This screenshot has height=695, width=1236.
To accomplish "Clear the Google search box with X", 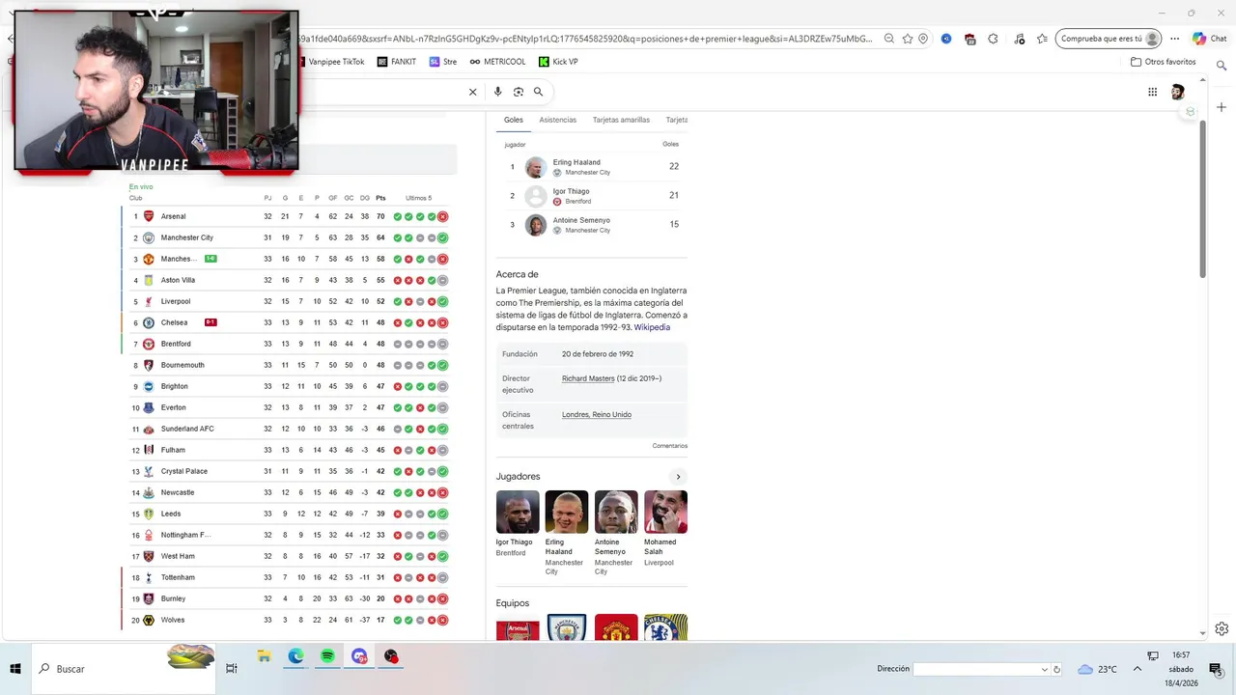I will [472, 92].
